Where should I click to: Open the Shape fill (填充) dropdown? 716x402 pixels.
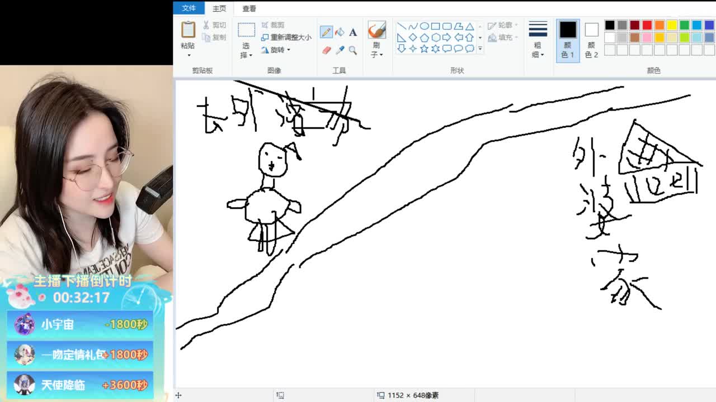pyautogui.click(x=503, y=37)
